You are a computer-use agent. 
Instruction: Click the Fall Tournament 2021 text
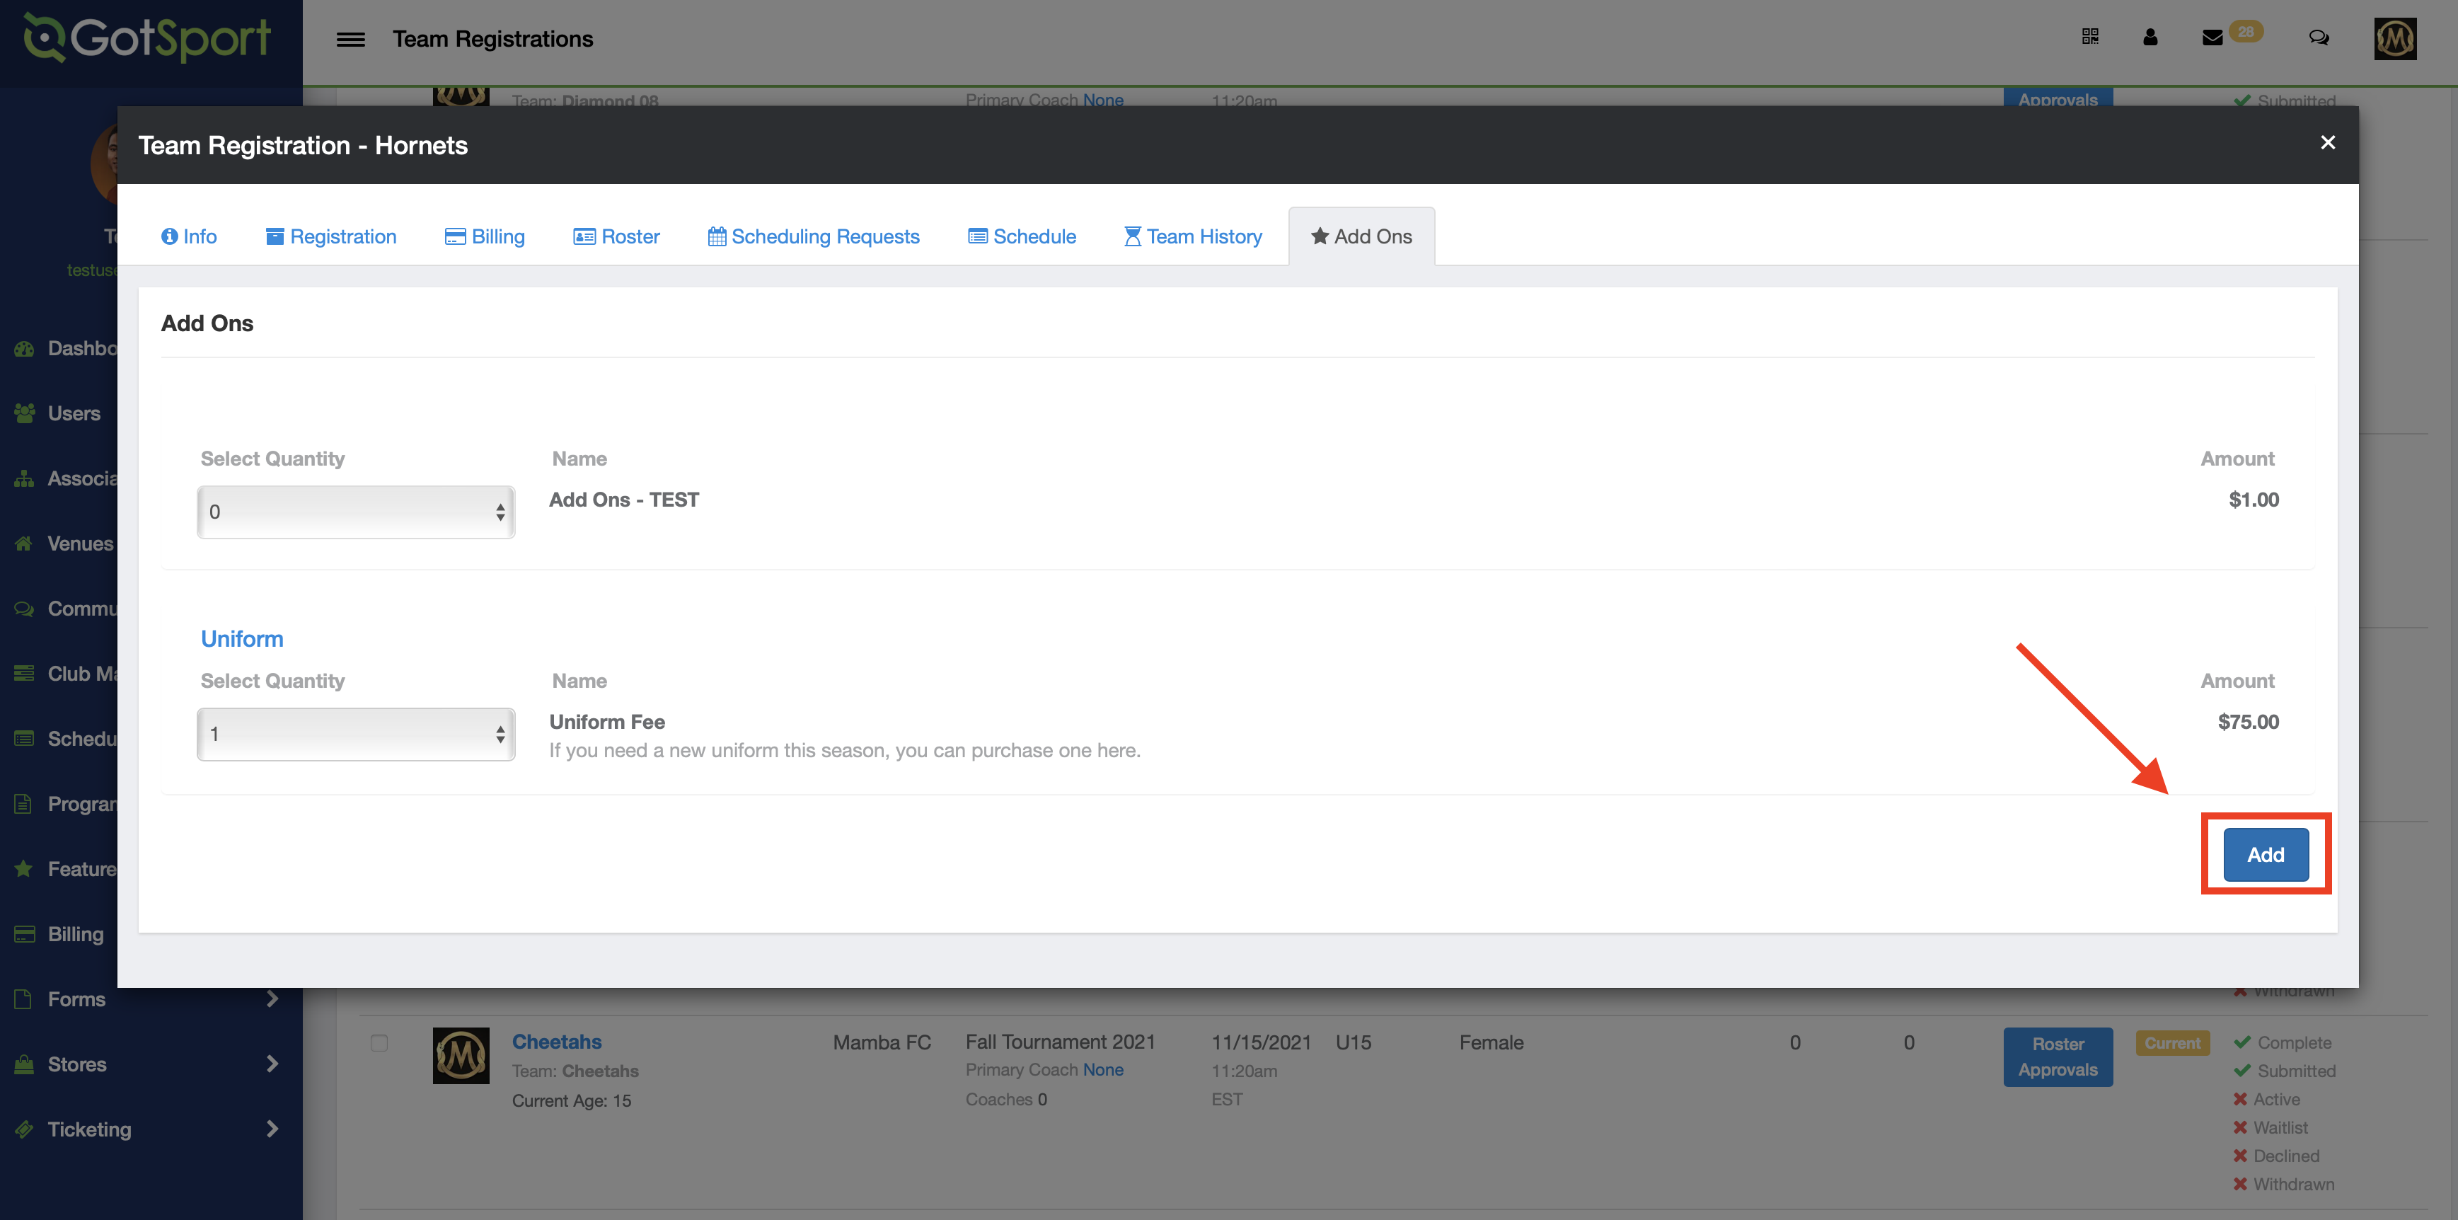pyautogui.click(x=1060, y=1042)
